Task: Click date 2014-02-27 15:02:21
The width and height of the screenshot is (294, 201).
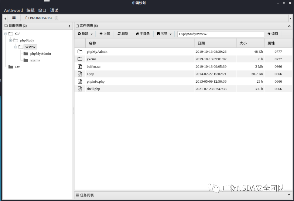Action: pyautogui.click(x=211, y=74)
